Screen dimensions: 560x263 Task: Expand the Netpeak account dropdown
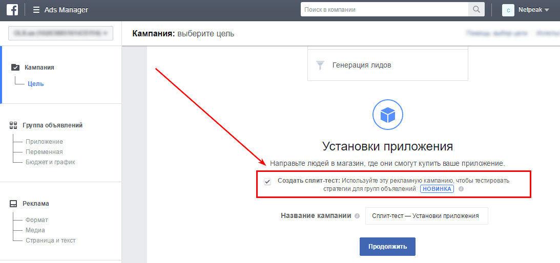546,10
